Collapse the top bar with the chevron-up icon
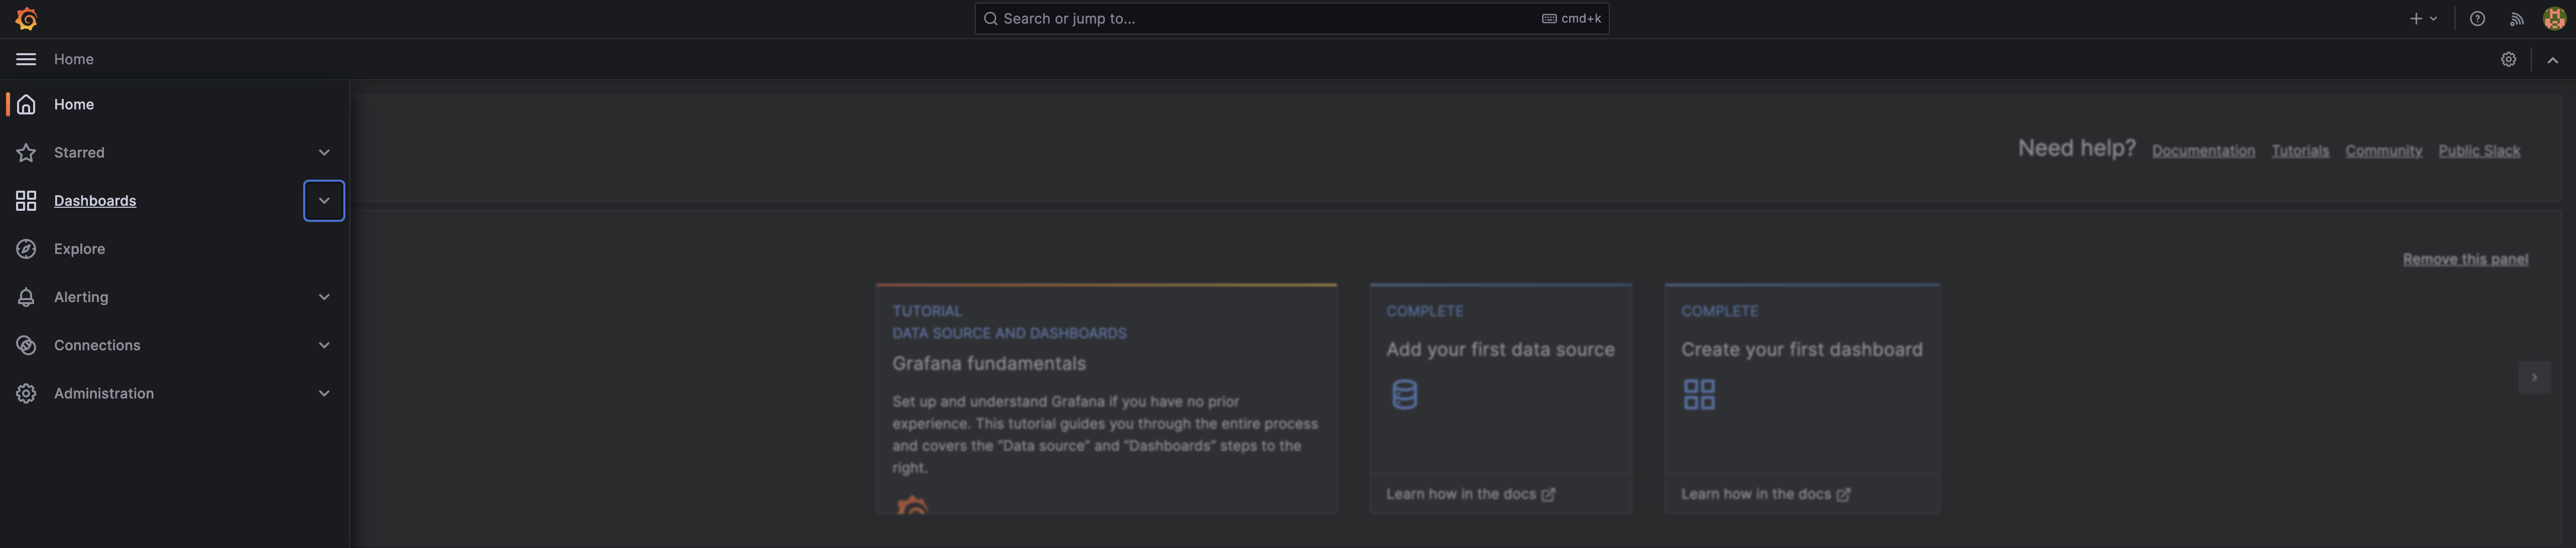This screenshot has width=2576, height=548. point(2553,60)
